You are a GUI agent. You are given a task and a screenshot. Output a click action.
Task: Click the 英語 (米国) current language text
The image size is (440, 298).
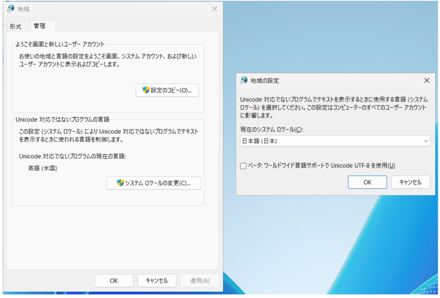click(x=43, y=168)
